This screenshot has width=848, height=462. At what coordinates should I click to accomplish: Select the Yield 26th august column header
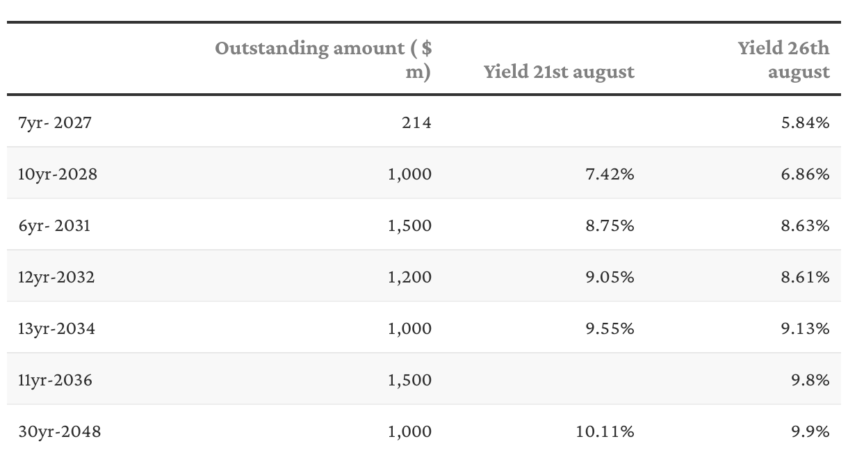coord(783,60)
